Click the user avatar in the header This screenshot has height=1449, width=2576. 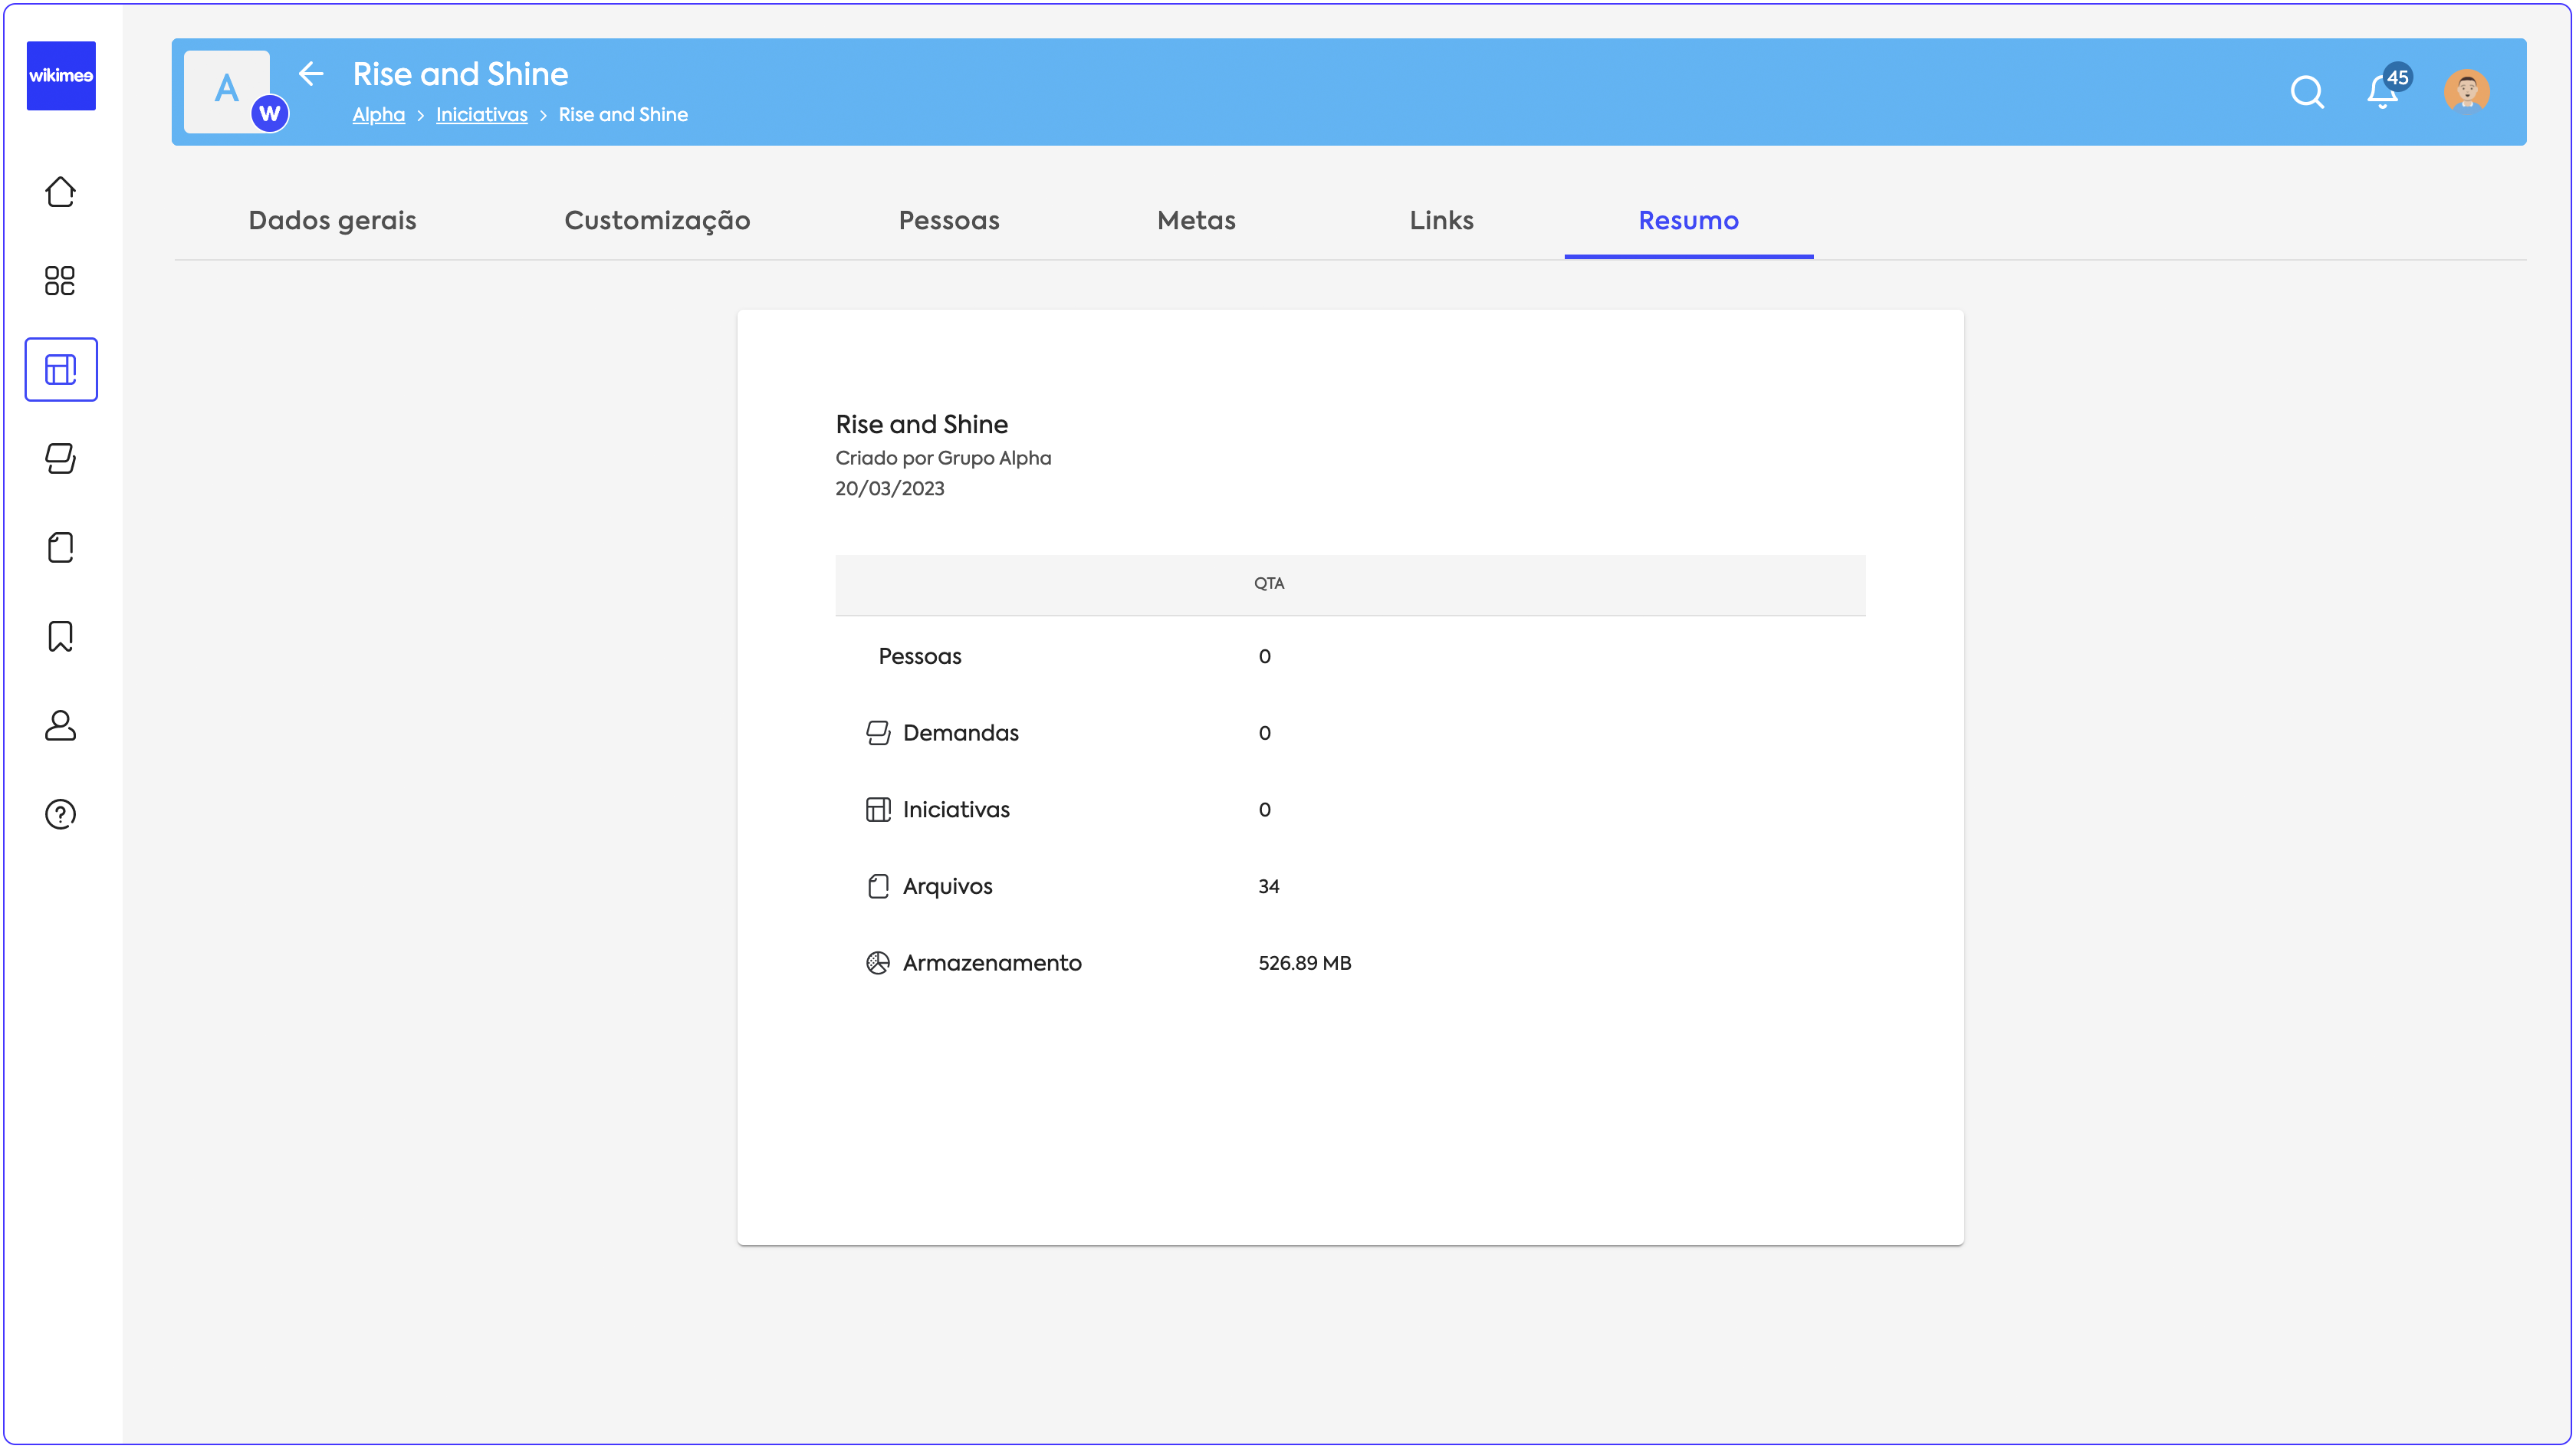[x=2466, y=92]
